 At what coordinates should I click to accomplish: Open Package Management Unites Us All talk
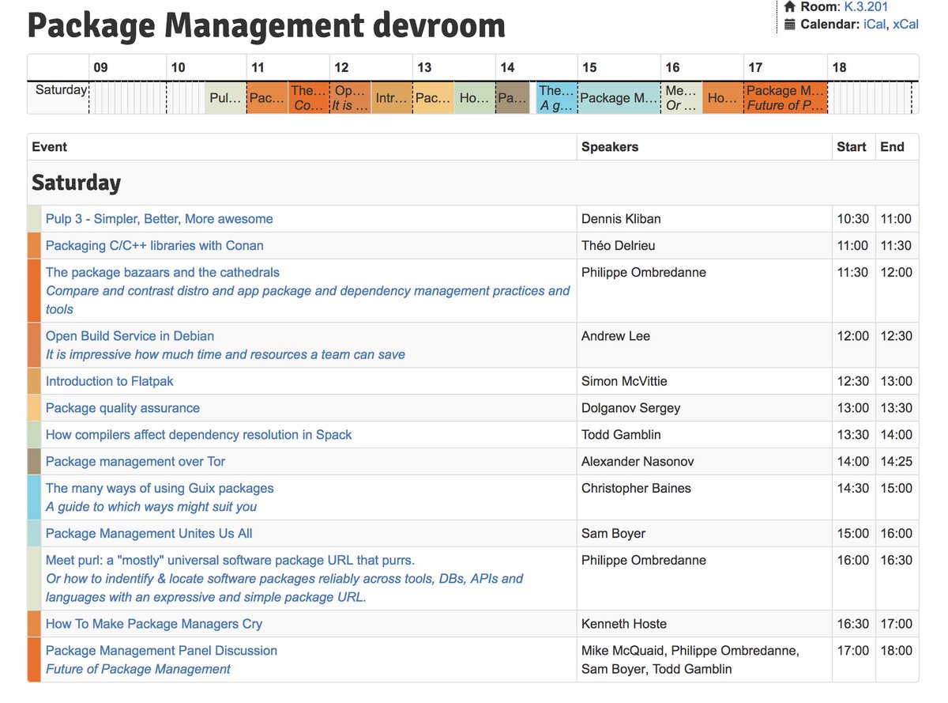[149, 534]
